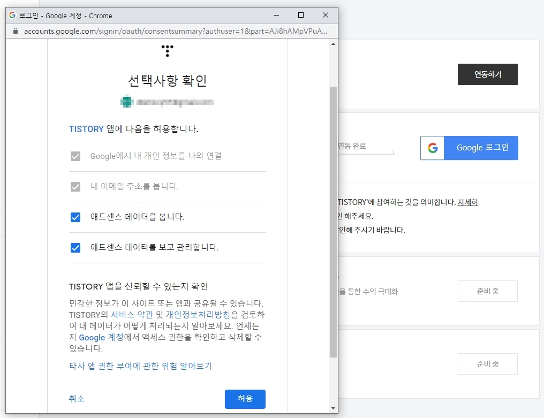Click the TISTORY app name link

coord(86,129)
